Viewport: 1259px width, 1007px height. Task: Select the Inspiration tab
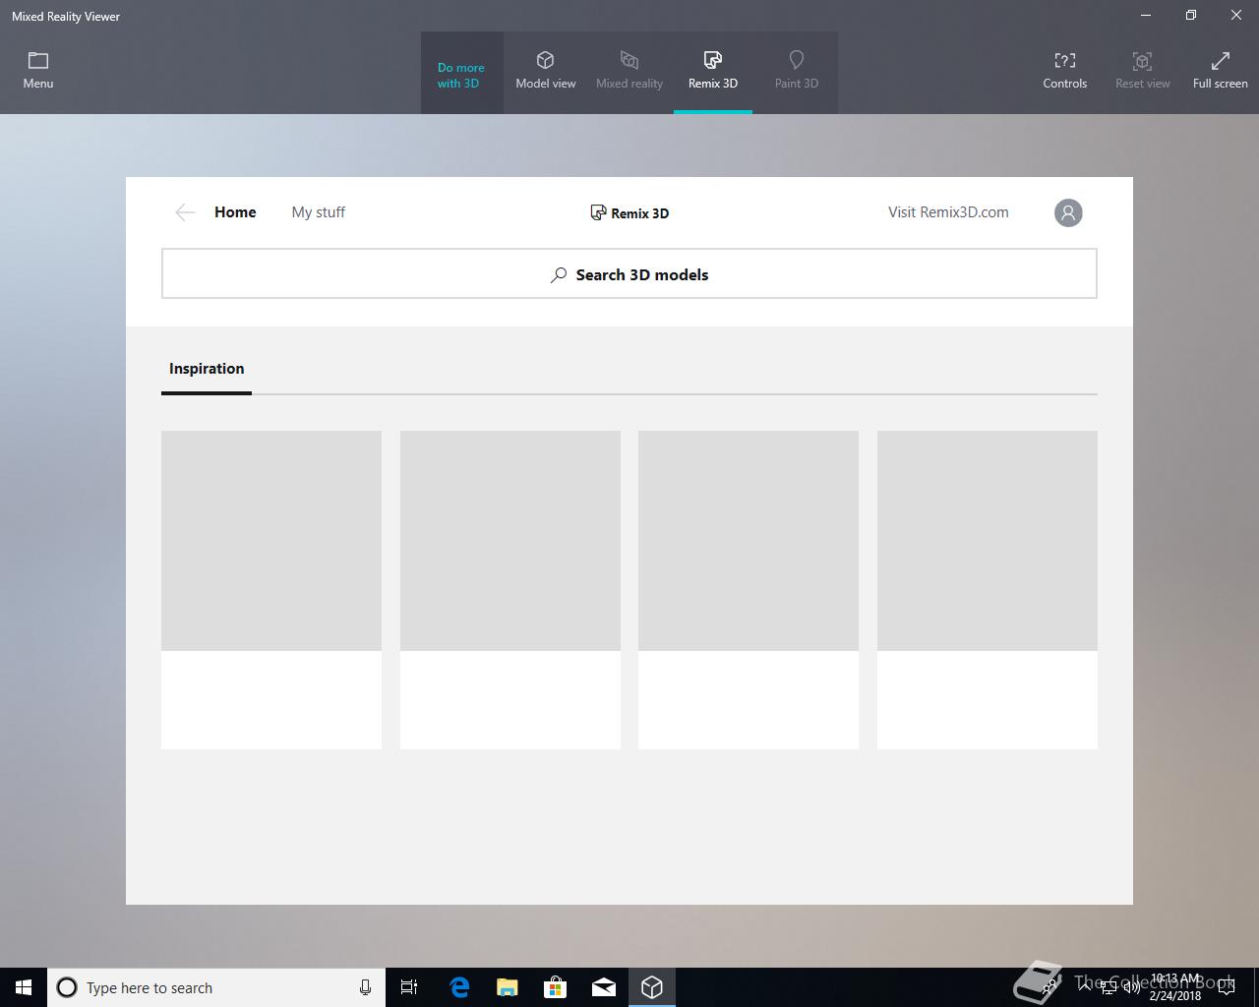[207, 370]
